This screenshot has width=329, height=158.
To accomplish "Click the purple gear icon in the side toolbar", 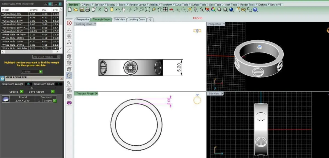I will [69, 102].
